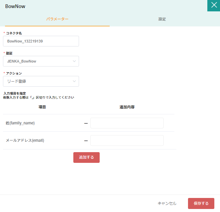
Task: Edit the コネクタ名 field BowNow_132219139
Action: [x=41, y=41]
